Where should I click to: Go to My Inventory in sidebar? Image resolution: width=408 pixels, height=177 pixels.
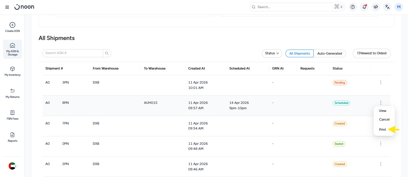click(12, 69)
